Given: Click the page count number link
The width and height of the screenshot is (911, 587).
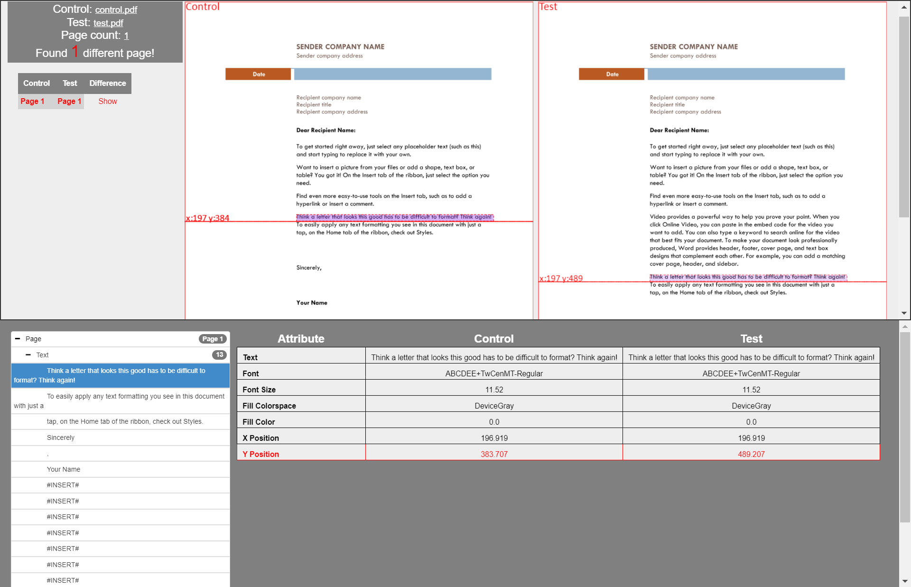Looking at the screenshot, I should coord(126,36).
